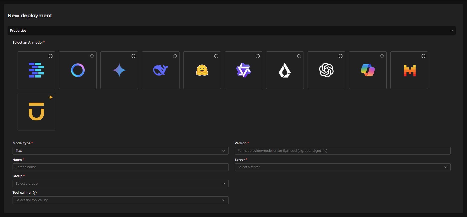Collapse the Properties section chevron
467x217 pixels.
point(452,31)
